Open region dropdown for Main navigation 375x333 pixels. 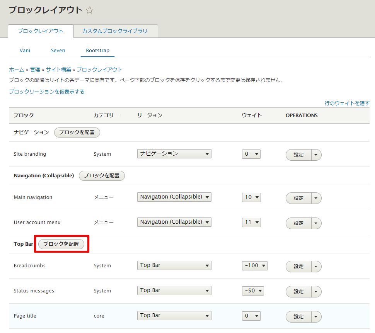click(174, 197)
